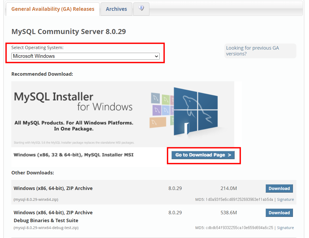This screenshot has width=309, height=238.
Task: Click the Other Downloads: label
Action: click(33, 173)
